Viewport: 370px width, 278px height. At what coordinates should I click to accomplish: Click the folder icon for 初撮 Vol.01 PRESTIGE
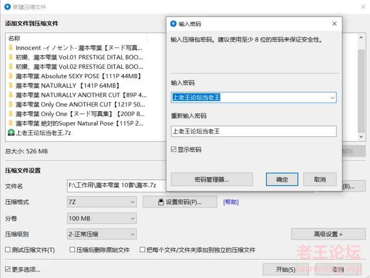pyautogui.click(x=11, y=57)
